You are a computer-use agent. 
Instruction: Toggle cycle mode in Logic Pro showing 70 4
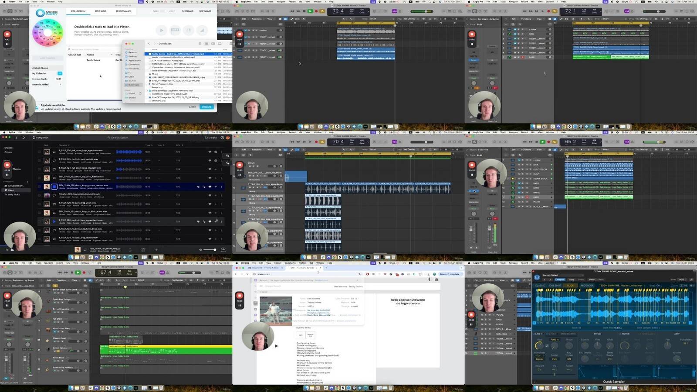[322, 142]
